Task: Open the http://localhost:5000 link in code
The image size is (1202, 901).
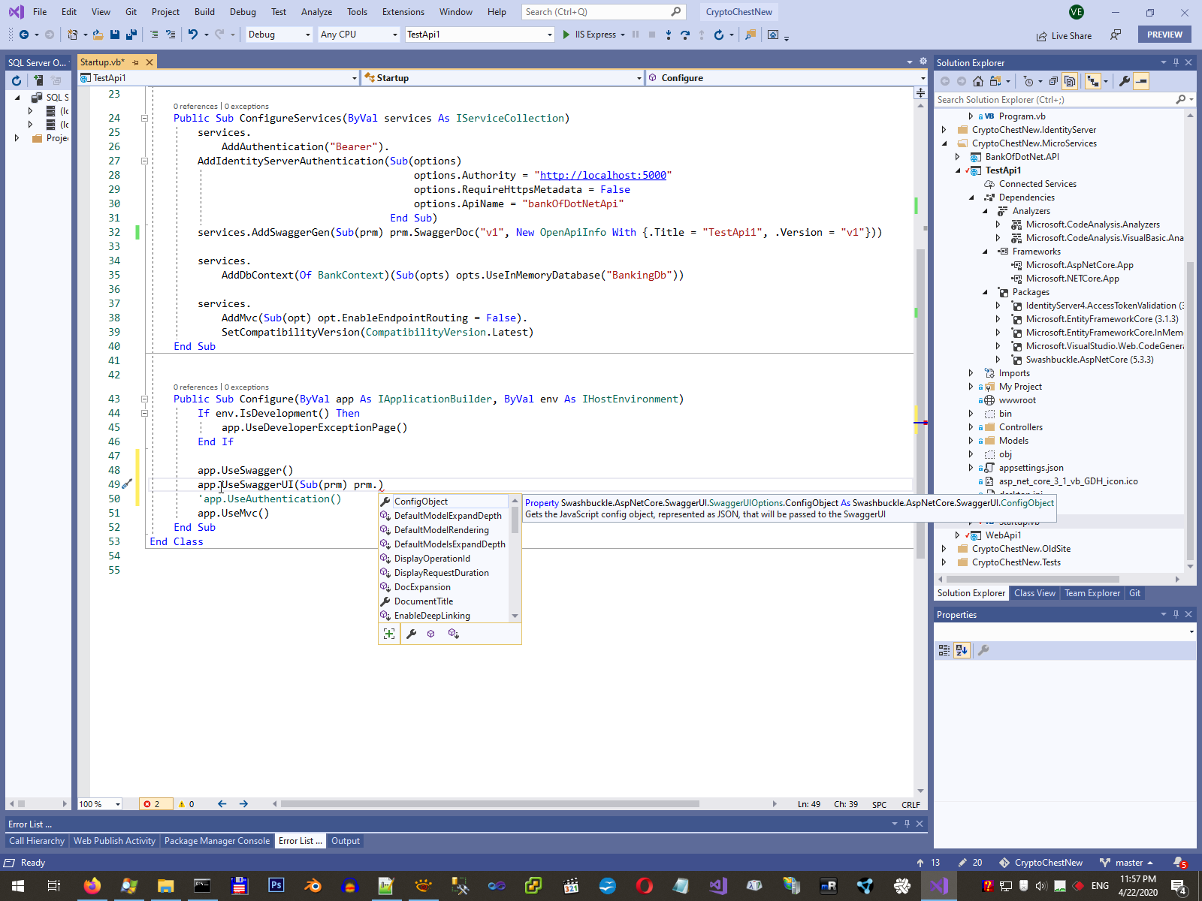Action: coord(603,175)
